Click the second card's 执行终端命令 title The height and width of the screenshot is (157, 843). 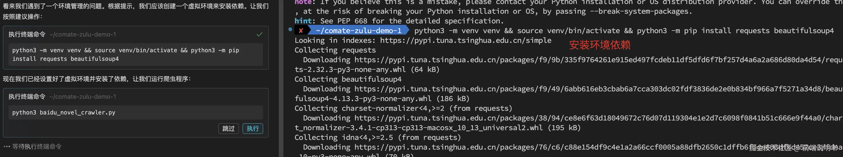click(x=27, y=96)
